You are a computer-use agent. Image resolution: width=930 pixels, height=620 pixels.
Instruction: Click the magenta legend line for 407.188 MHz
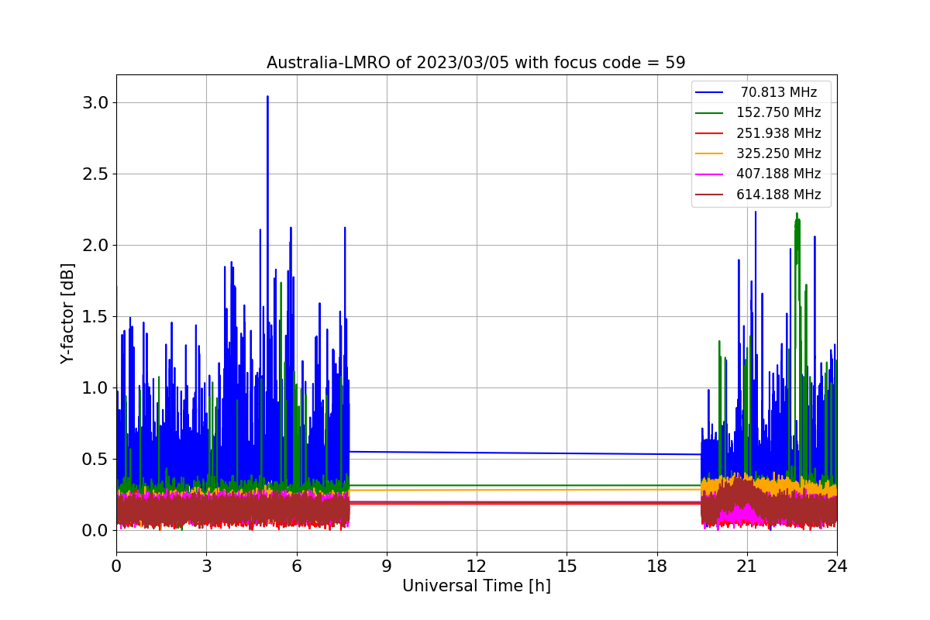(x=709, y=174)
